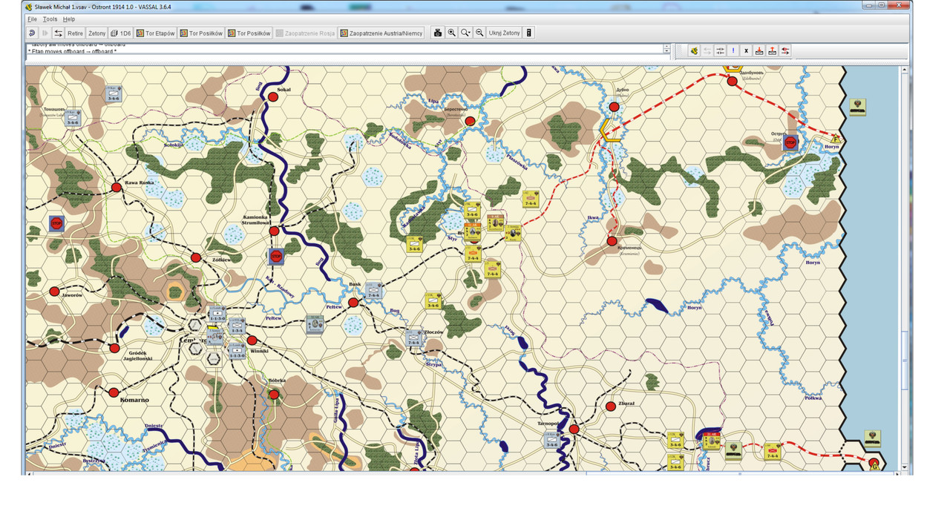Screen dimensions: 950x520
Task: Click the yellow F entry marker
Action: tap(836, 139)
